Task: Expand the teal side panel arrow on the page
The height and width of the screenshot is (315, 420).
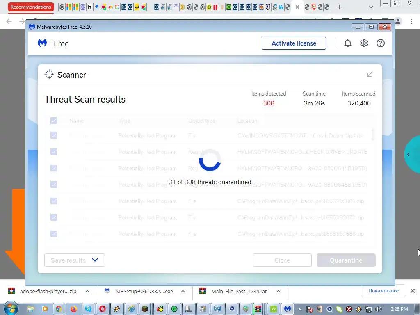Action: coord(409,155)
